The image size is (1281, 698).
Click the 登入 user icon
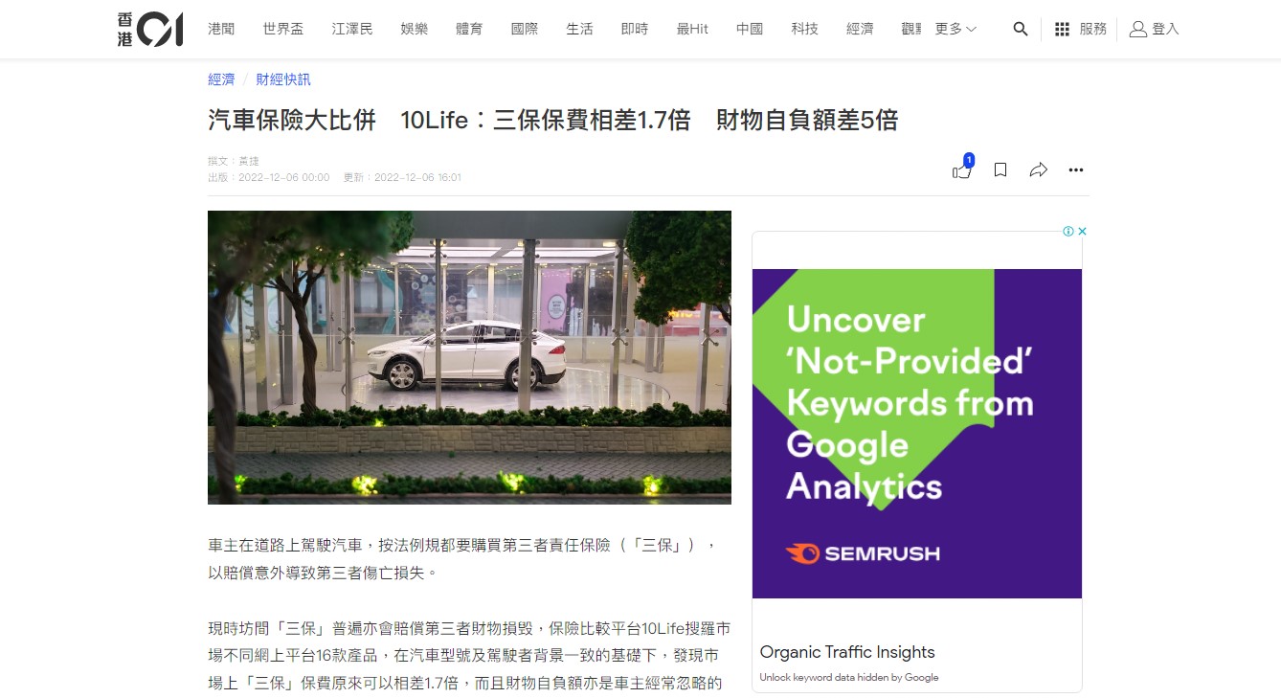click(1137, 30)
